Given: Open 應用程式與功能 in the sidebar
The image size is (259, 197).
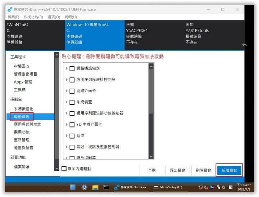Looking at the screenshot, I should pyautogui.click(x=27, y=124).
